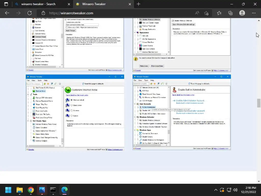View site information via the lock icon
The height and width of the screenshot is (196, 261).
pos(43,13)
